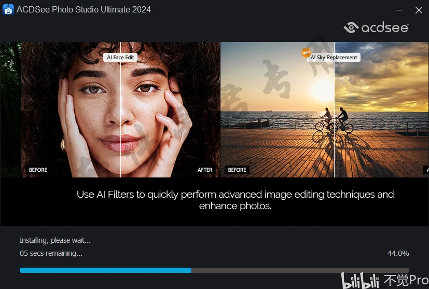
Task: Click the ACDSee app icon in title bar
Action: pos(8,9)
